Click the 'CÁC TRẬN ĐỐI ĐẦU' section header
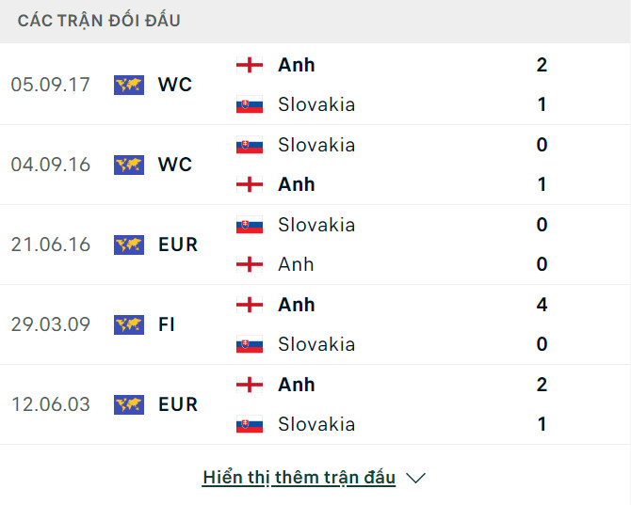The height and width of the screenshot is (505, 631). click(99, 21)
